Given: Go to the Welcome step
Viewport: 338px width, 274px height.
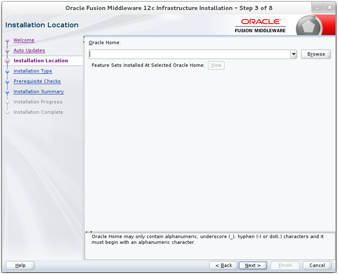Looking at the screenshot, I should pos(24,40).
